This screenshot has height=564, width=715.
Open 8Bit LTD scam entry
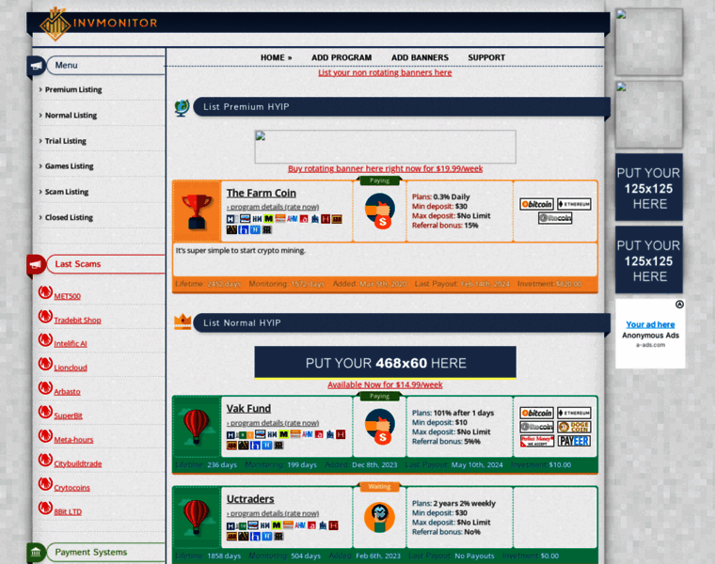68,512
